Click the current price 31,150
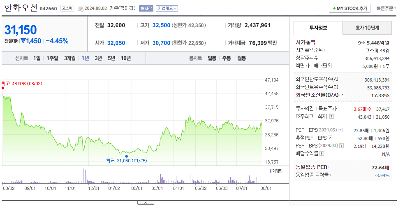Viewport: 398px width, 206px height. (21, 30)
